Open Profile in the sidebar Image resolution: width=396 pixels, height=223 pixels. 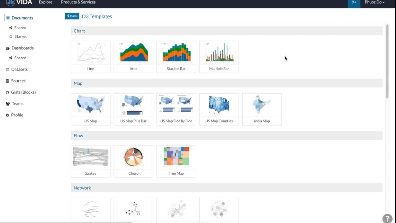pyautogui.click(x=17, y=115)
